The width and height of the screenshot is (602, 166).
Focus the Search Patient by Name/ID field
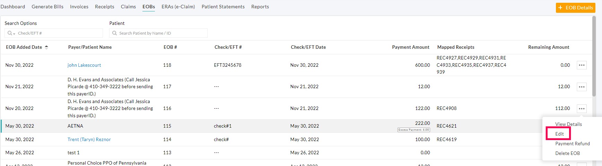161,33
